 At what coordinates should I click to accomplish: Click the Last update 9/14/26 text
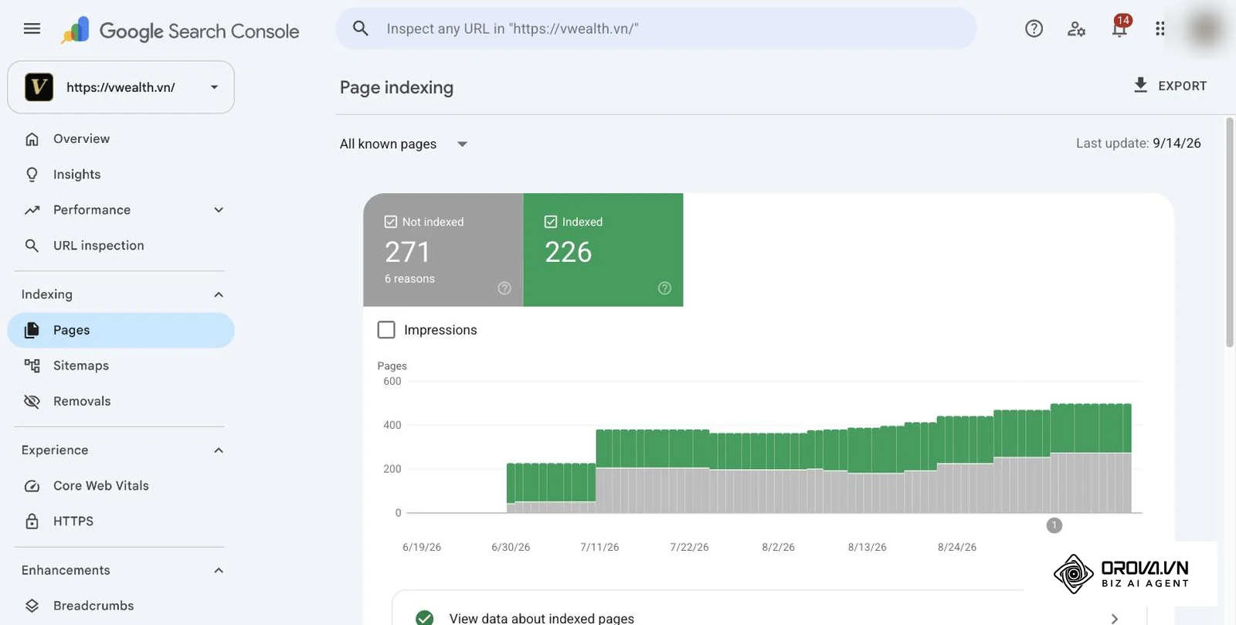(1139, 143)
